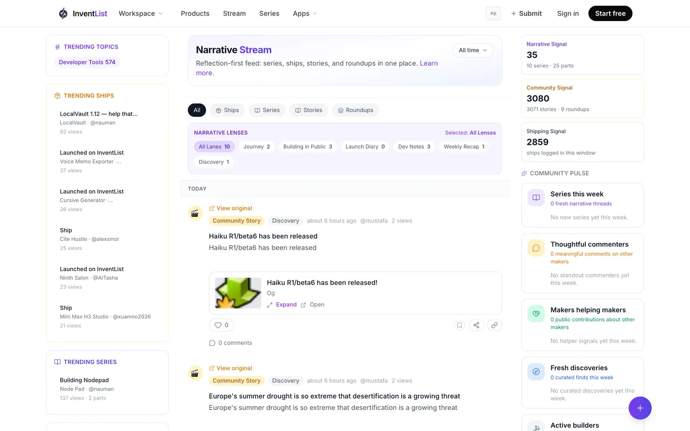Click the Fresh discoveries compass icon
690x431 pixels.
536,371
